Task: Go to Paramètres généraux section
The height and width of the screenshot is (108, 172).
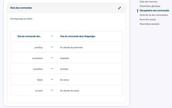Action: (x=150, y=6)
